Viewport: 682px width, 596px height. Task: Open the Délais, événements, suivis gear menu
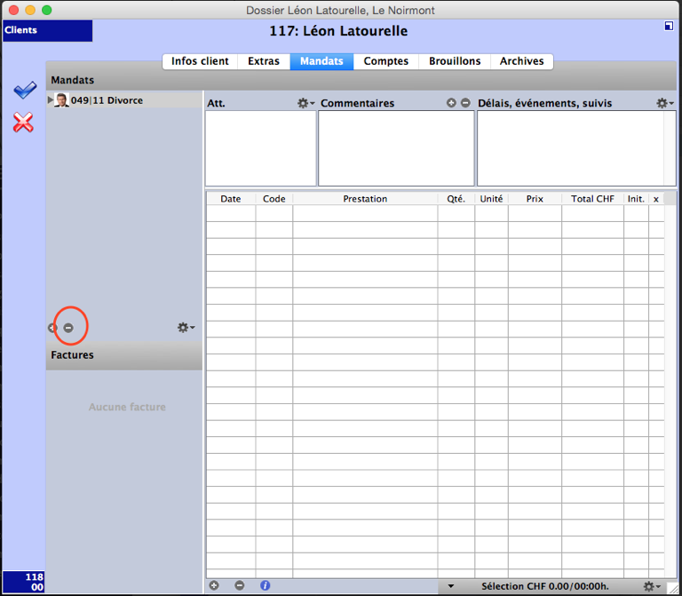665,103
